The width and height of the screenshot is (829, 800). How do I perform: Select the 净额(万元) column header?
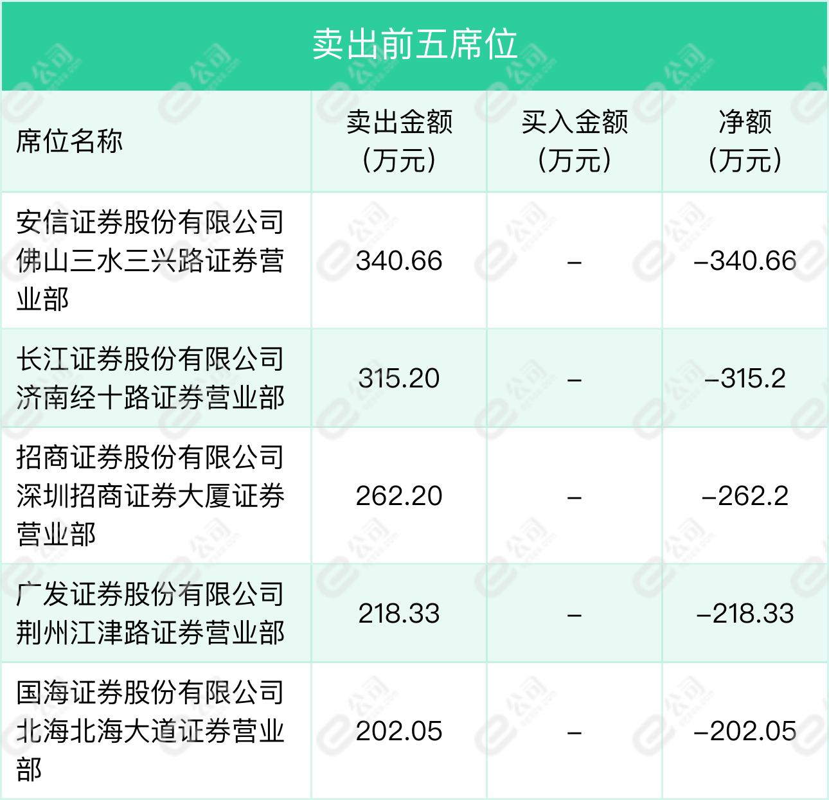pos(745,141)
